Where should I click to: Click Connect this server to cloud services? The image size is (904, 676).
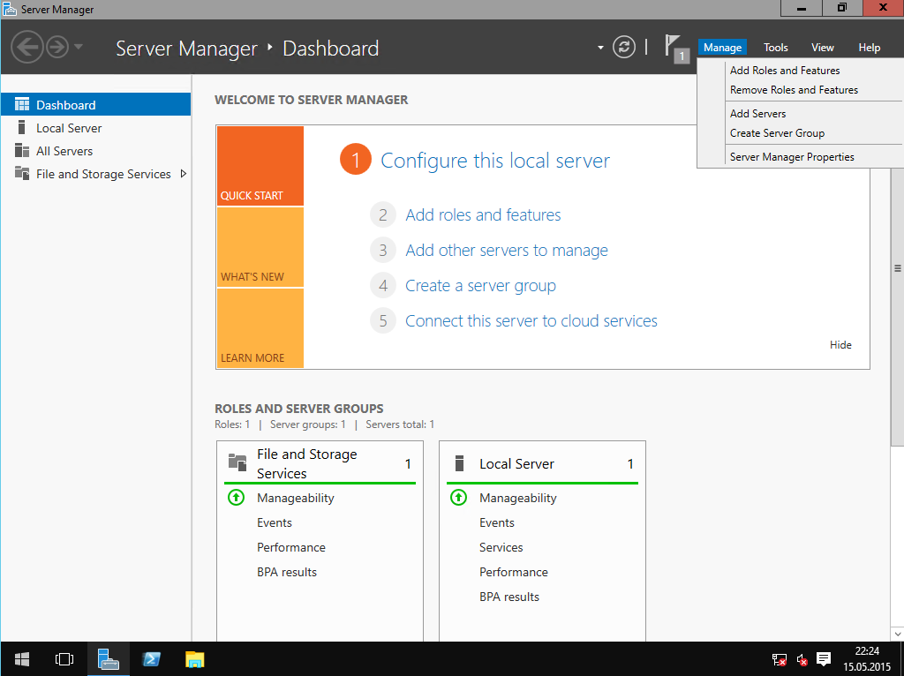531,321
